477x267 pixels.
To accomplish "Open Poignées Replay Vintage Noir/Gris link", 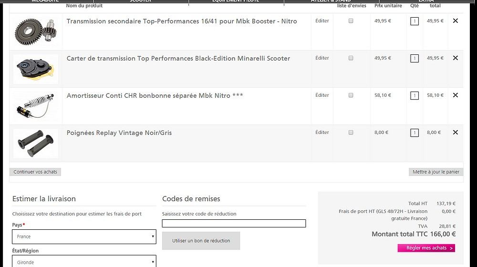I will coord(119,133).
